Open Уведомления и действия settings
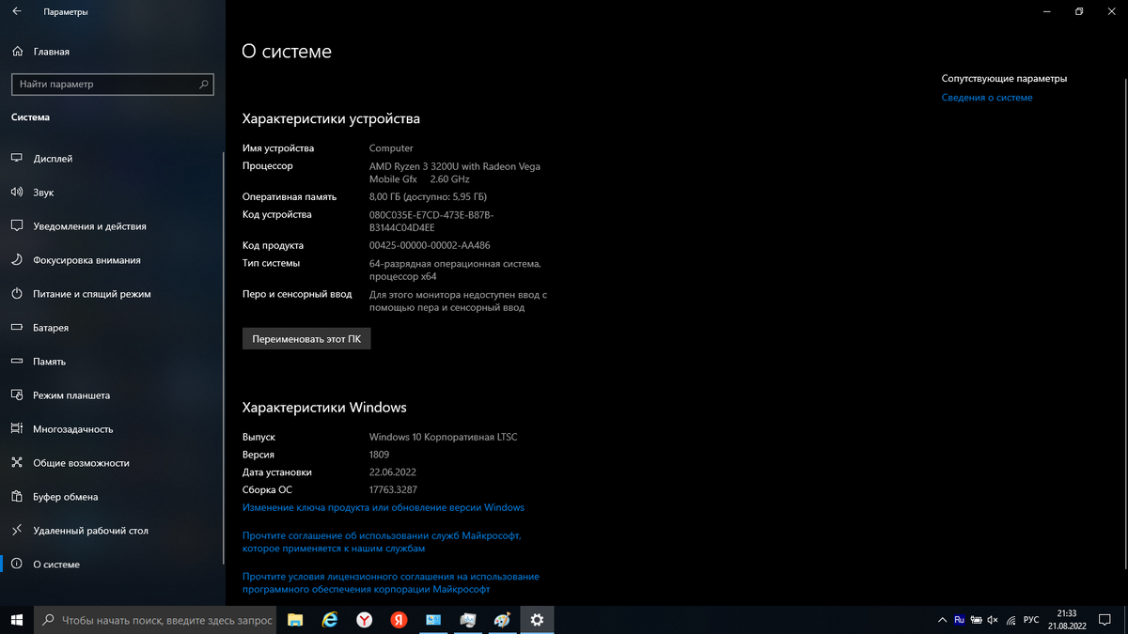 113,226
